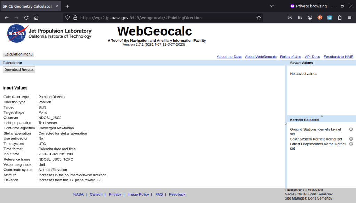Open the Firefox account icon
Viewport: 356px width, 203px height.
point(310,18)
